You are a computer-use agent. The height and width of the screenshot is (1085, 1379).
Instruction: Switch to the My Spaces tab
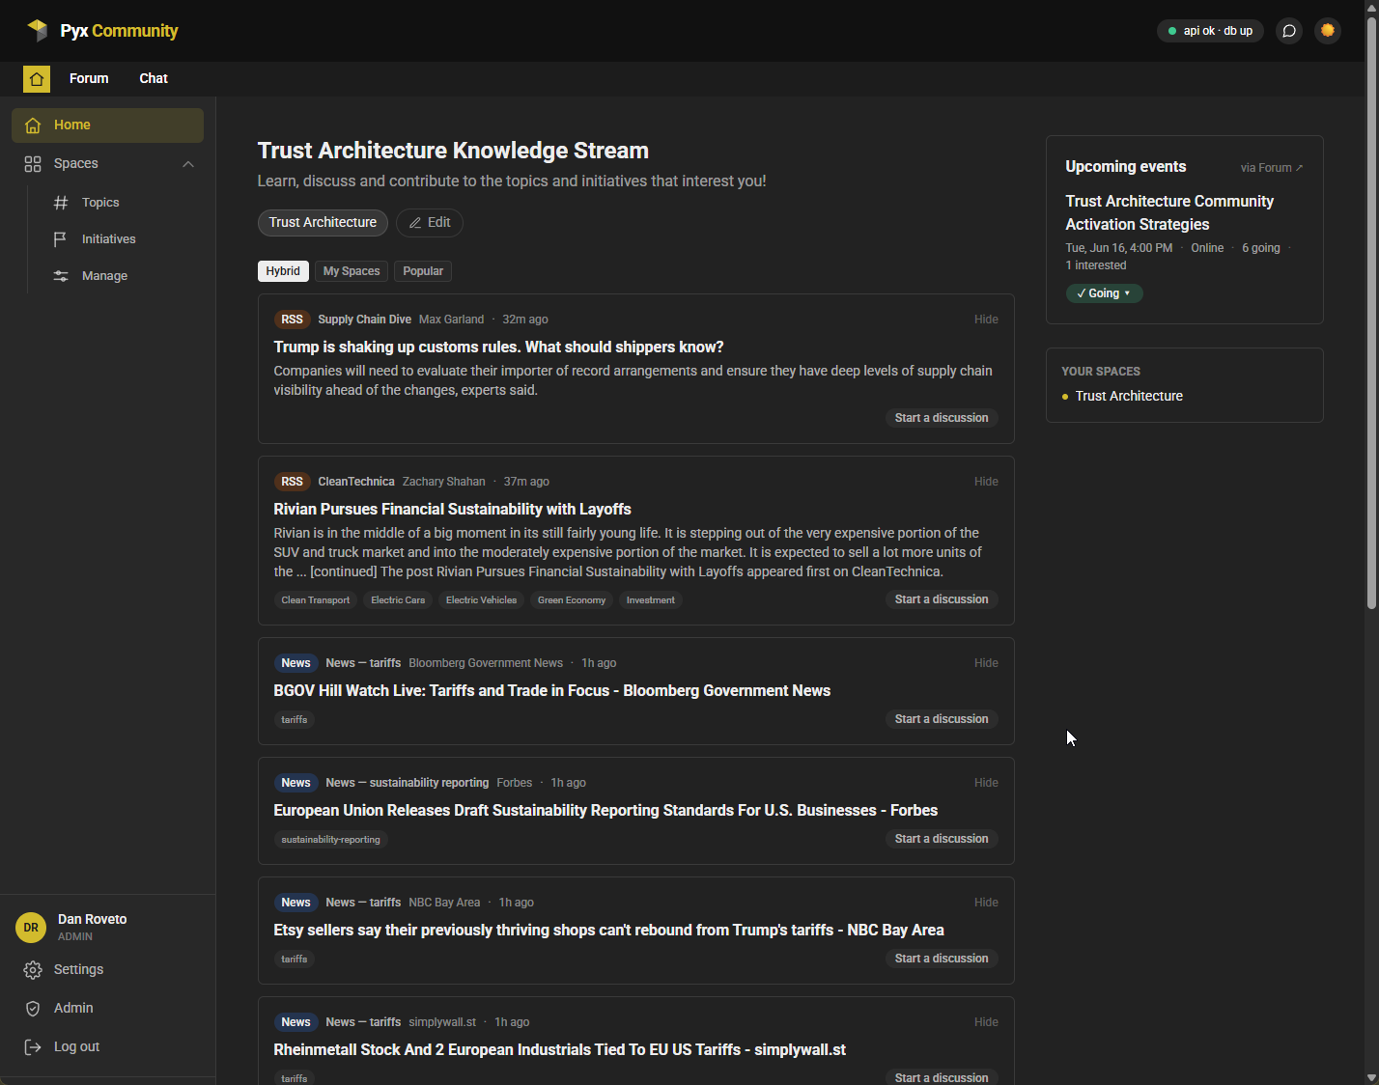(x=352, y=271)
